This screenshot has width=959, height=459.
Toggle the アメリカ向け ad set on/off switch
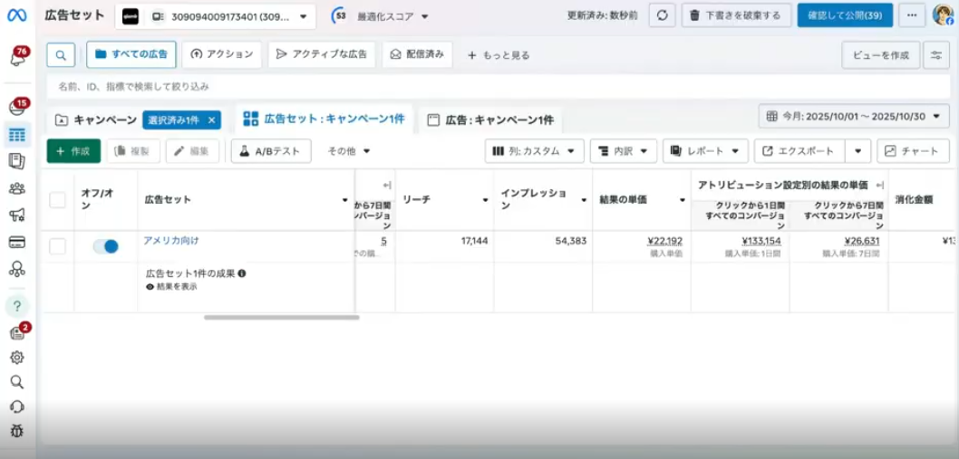point(106,246)
